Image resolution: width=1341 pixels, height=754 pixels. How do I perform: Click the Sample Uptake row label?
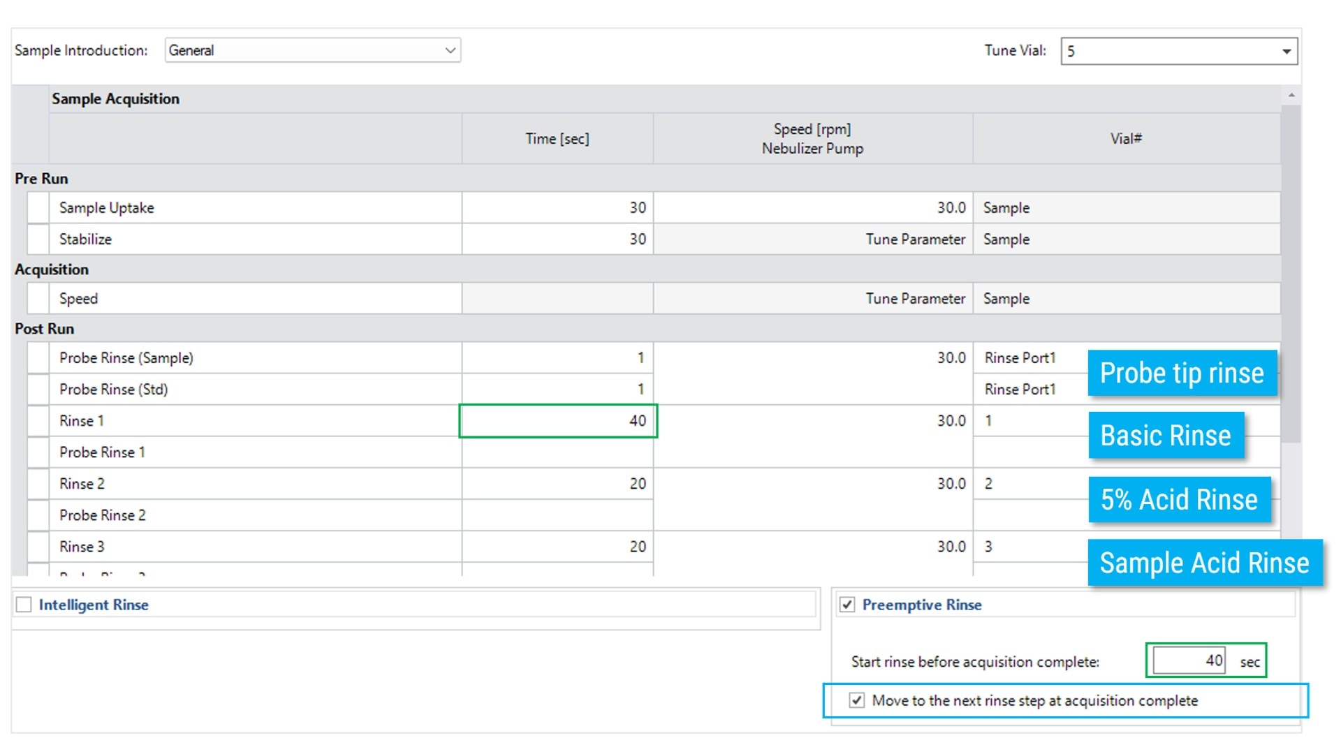coord(255,207)
